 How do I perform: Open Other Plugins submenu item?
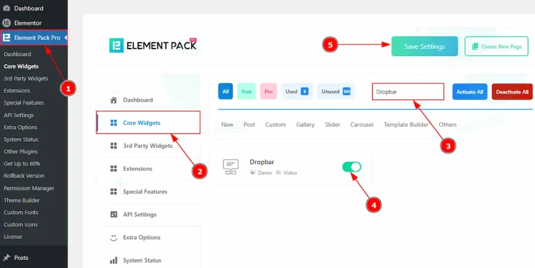coord(21,152)
